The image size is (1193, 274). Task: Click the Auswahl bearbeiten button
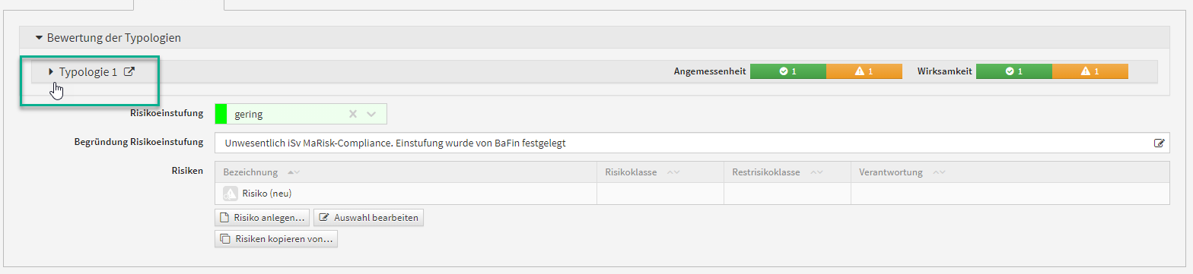click(x=368, y=218)
